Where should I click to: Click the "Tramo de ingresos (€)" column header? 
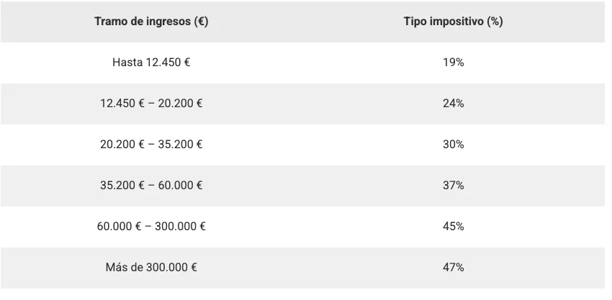[151, 22]
